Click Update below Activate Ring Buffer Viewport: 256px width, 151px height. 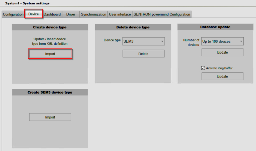click(x=222, y=77)
